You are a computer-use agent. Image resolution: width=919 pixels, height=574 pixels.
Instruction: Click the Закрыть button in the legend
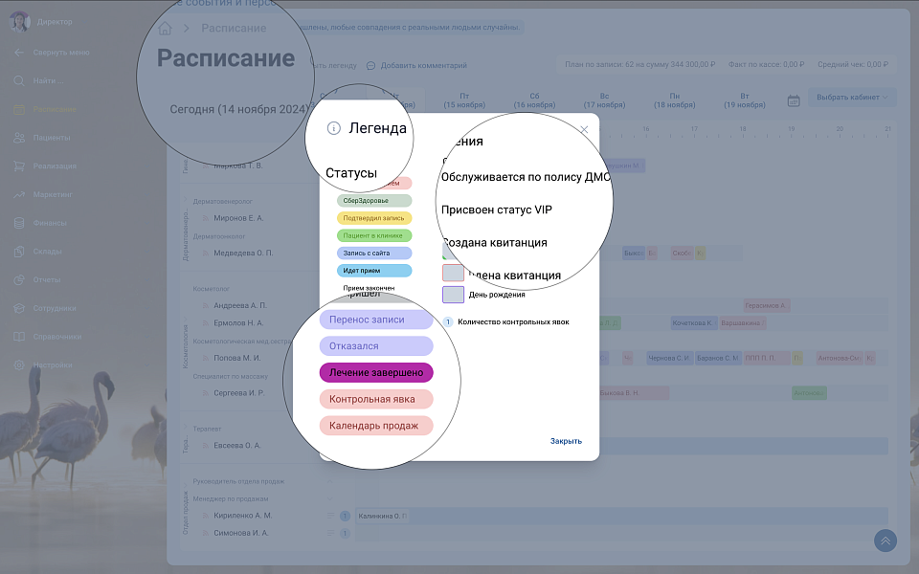coord(566,441)
